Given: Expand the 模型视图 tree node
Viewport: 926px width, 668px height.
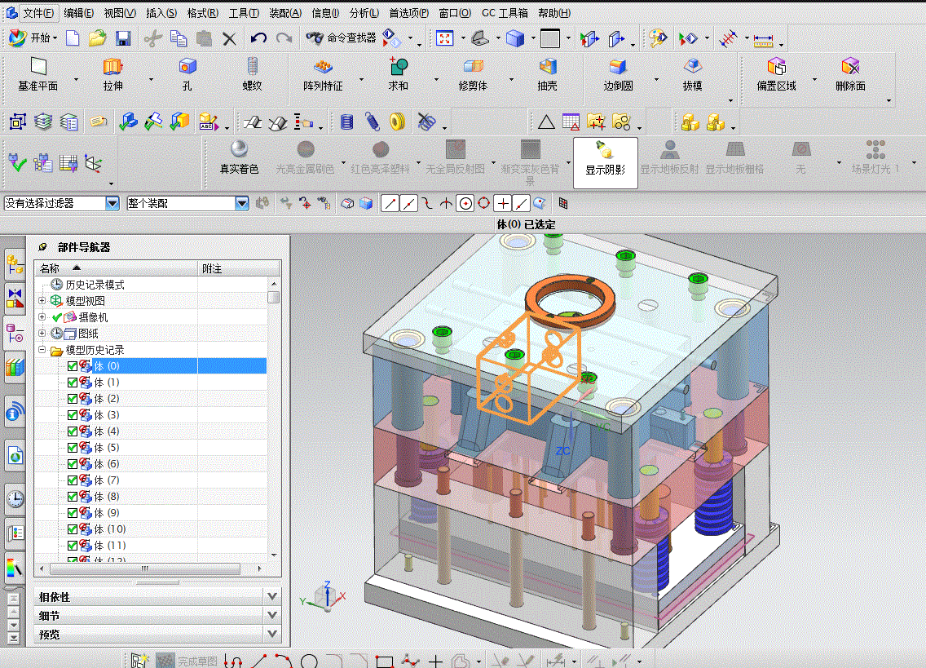Looking at the screenshot, I should coord(42,301).
